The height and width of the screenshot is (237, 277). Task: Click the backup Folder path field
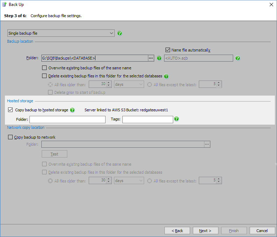[x=94, y=58]
